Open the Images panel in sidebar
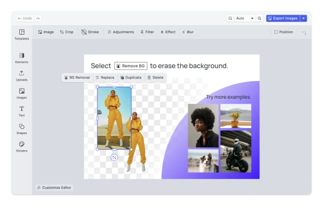This screenshot has width=323, height=206. pos(22,93)
